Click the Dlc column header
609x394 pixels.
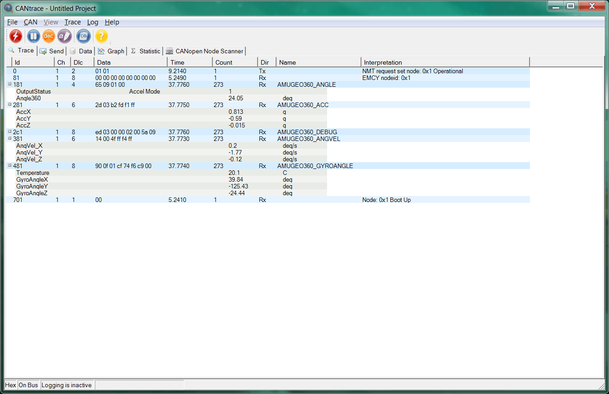click(82, 62)
